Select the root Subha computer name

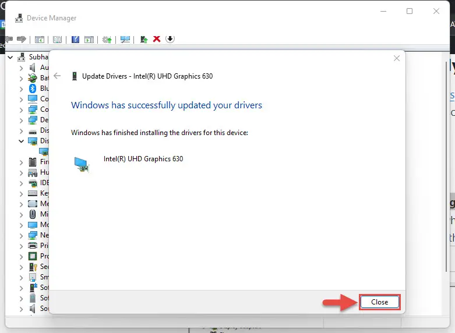(38, 57)
